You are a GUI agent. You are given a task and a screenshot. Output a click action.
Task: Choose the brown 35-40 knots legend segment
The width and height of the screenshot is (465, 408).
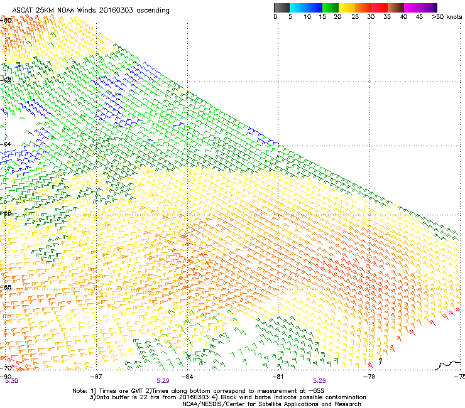396,8
